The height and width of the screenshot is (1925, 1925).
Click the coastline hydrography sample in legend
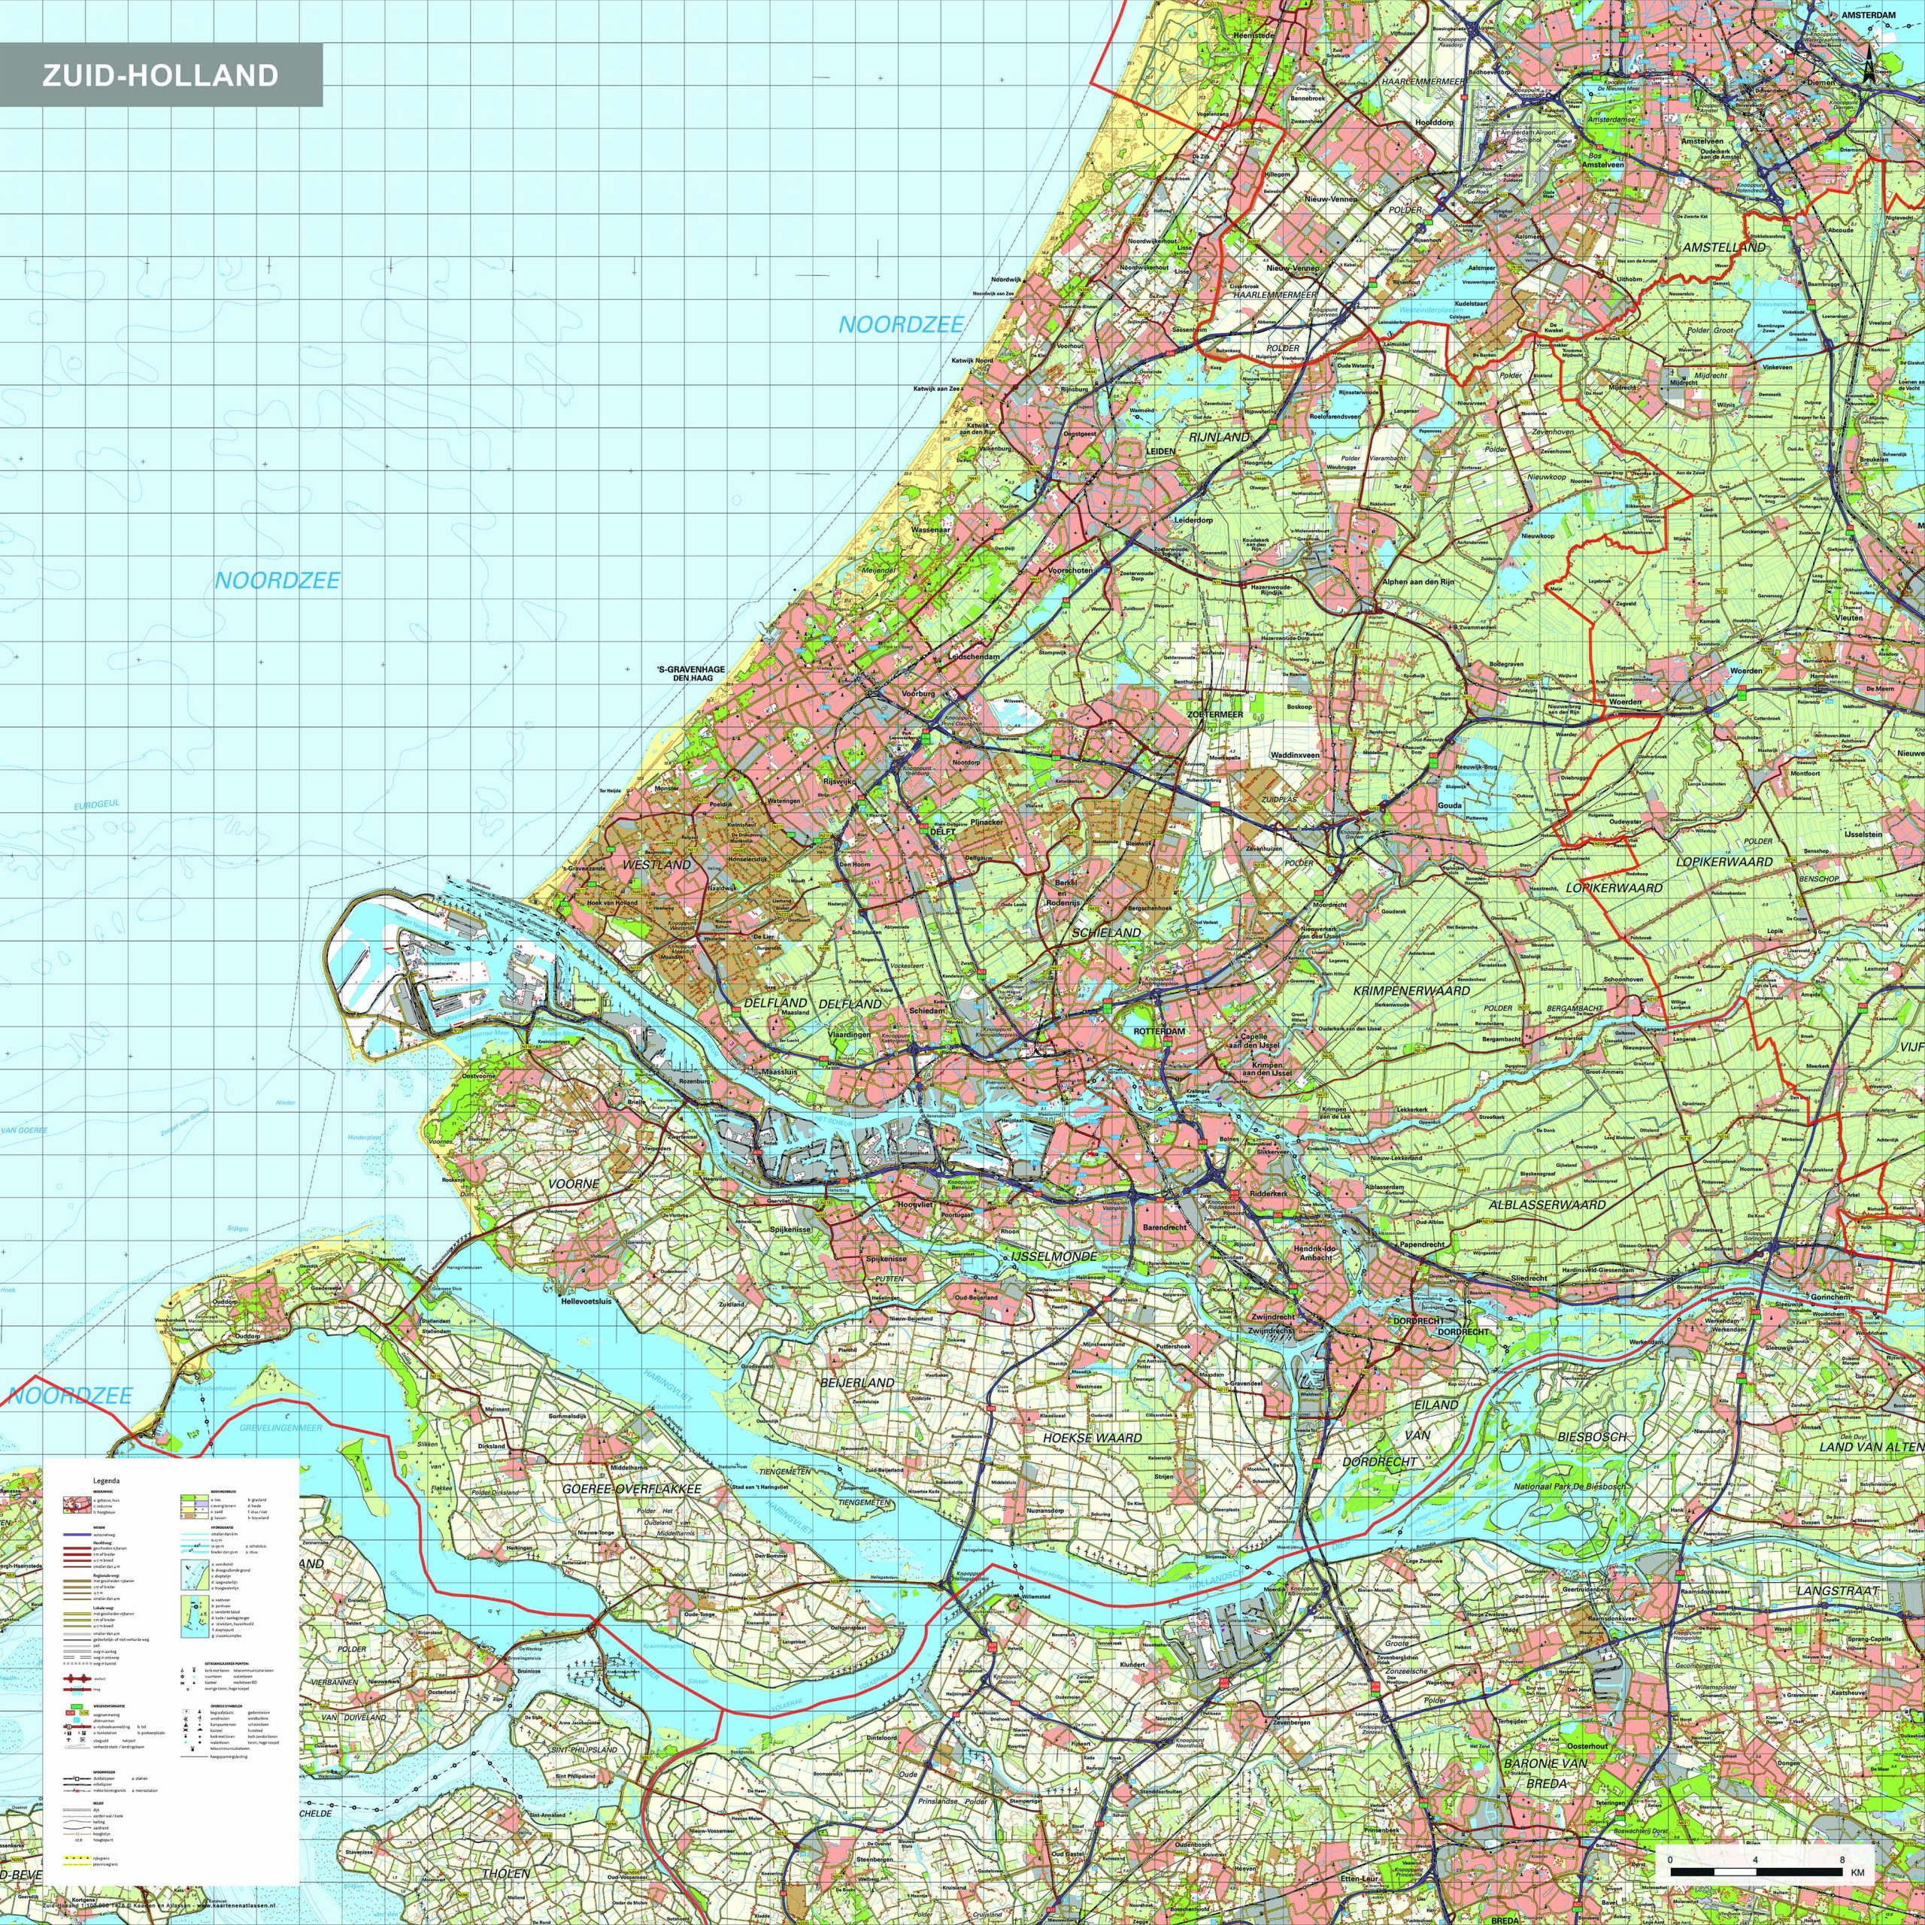click(196, 1575)
